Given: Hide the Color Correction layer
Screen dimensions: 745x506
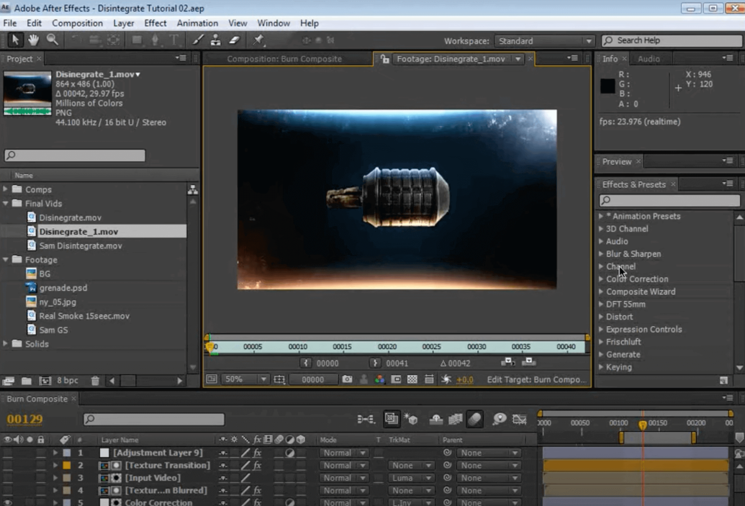Looking at the screenshot, I should click(8, 503).
